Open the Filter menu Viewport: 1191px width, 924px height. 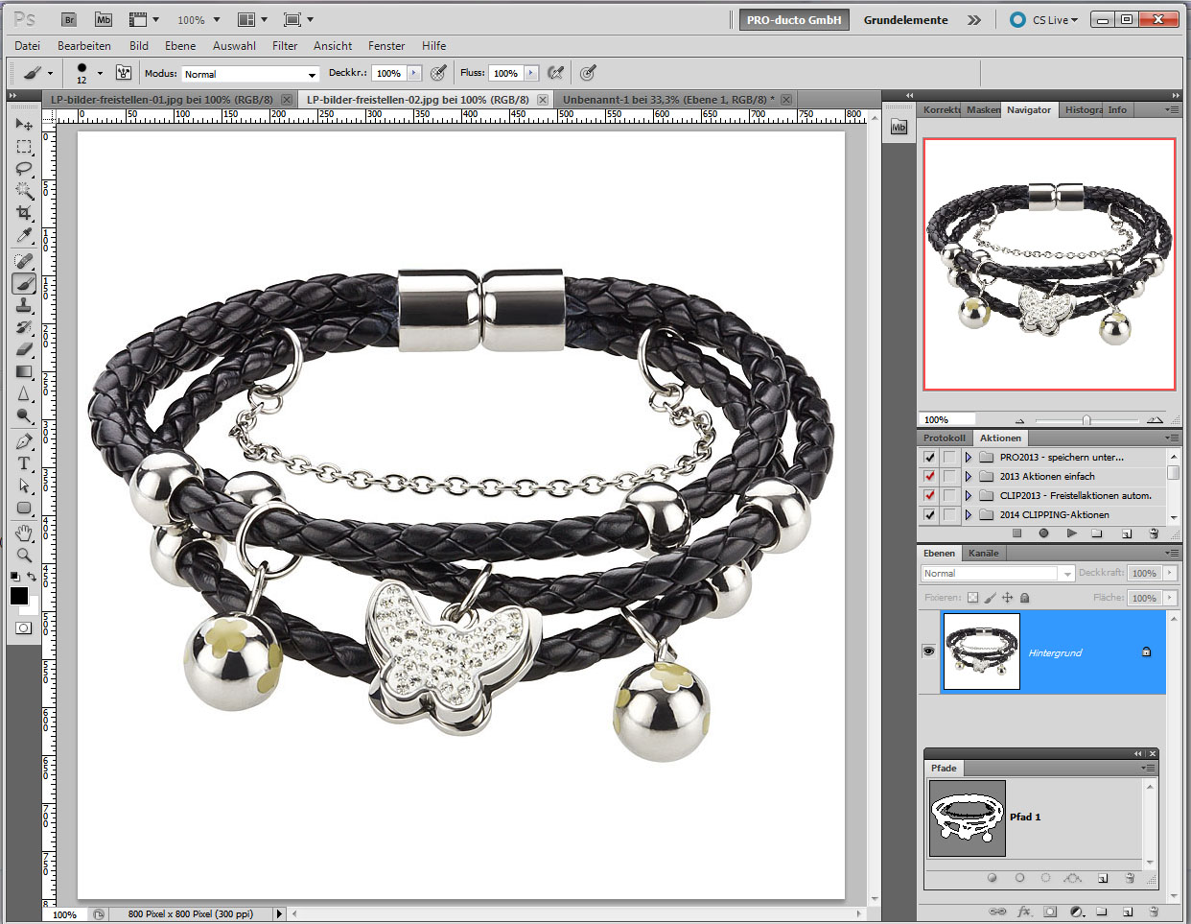point(285,45)
